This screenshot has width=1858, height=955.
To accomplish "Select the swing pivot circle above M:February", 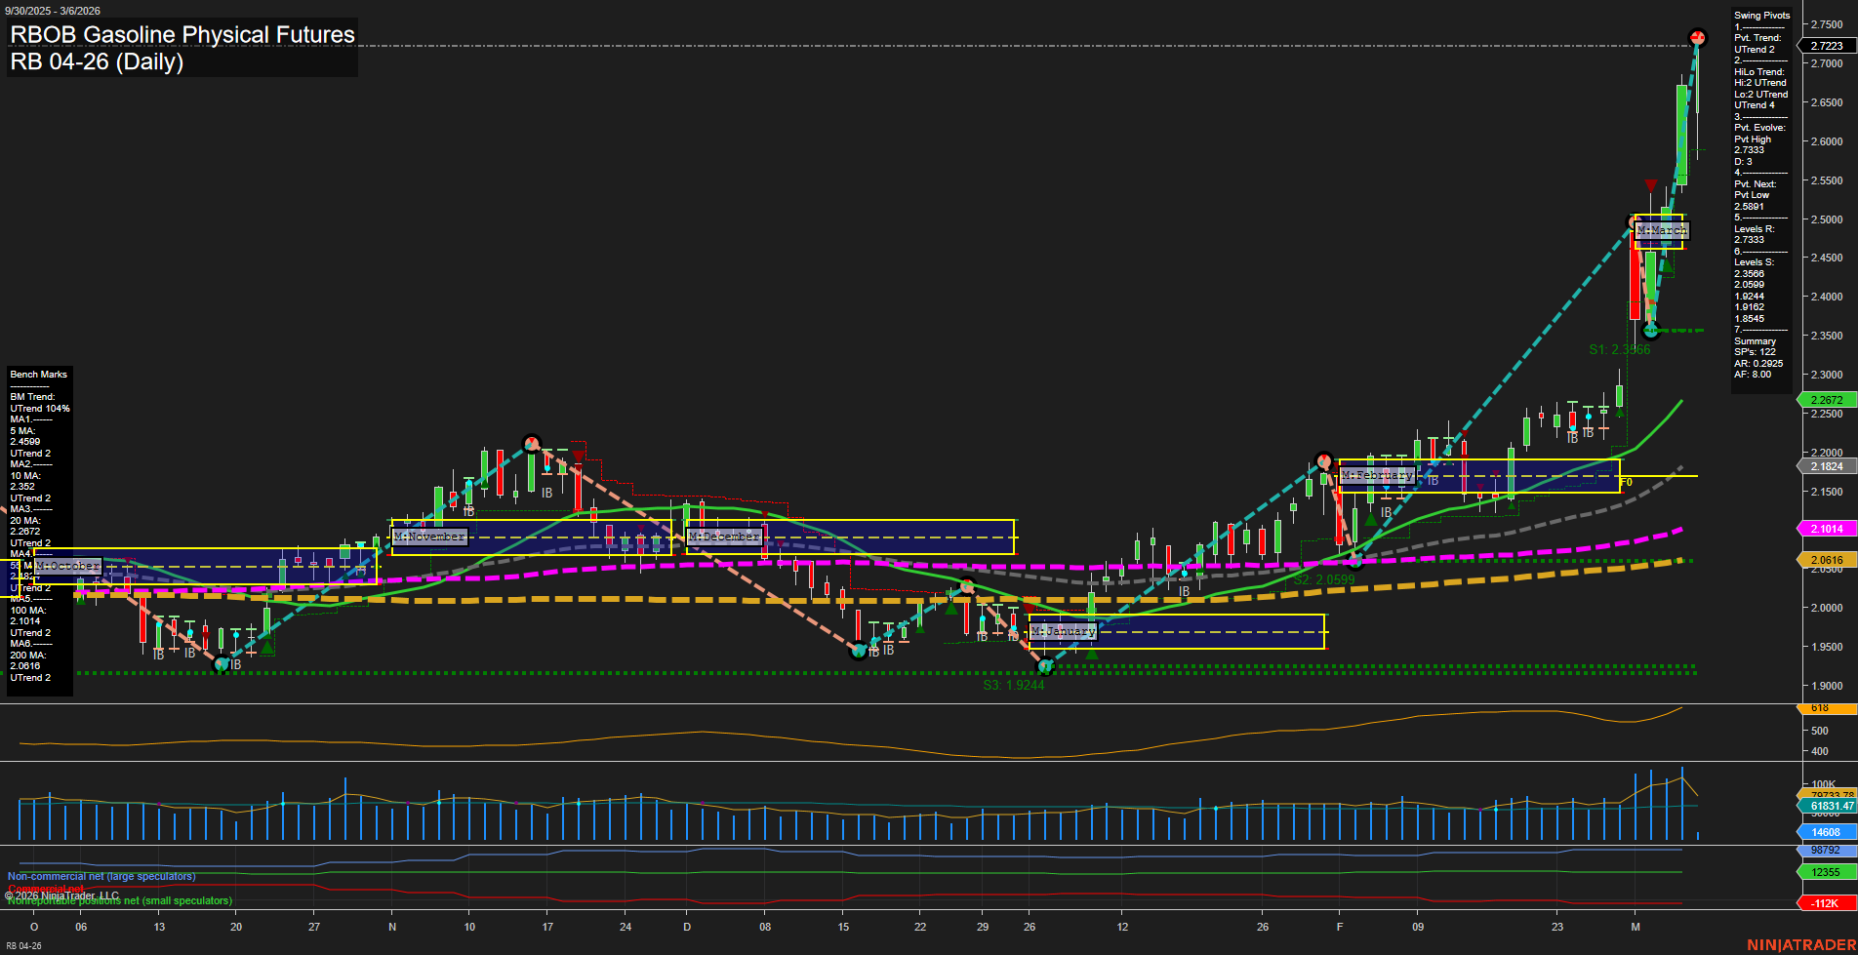I will pyautogui.click(x=1323, y=459).
